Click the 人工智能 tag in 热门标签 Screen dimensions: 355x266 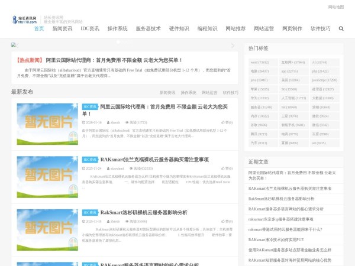(x=291, y=98)
